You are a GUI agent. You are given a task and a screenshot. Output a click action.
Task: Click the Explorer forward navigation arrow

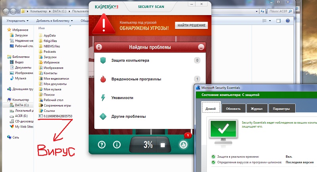13,11
